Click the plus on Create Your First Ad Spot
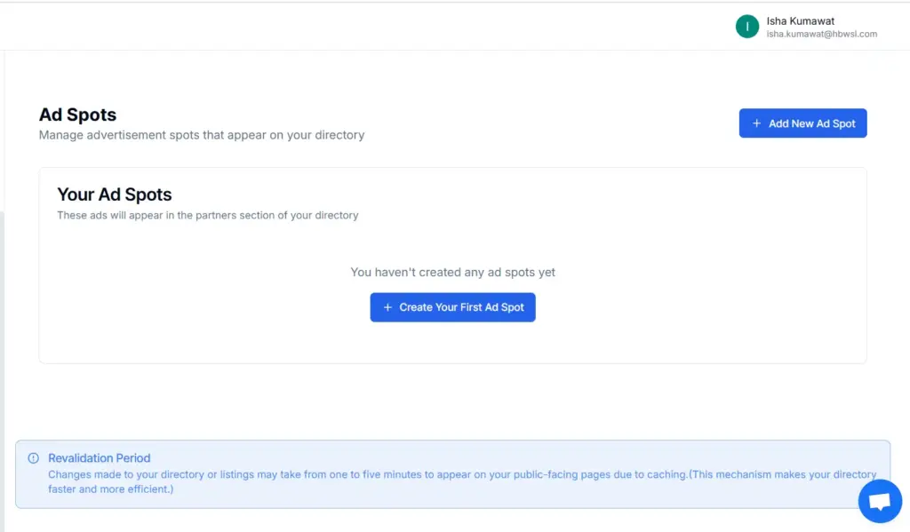Screen dimensions: 910x532 pos(387,307)
